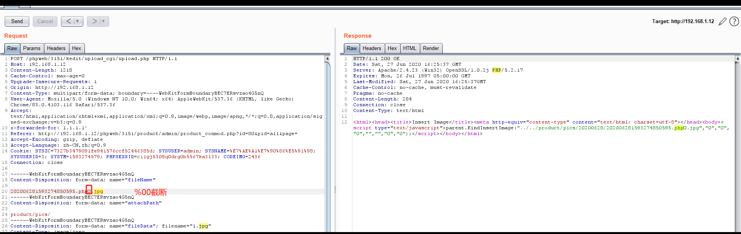
Task: Select the Request Raw tab
Action: [x=12, y=48]
